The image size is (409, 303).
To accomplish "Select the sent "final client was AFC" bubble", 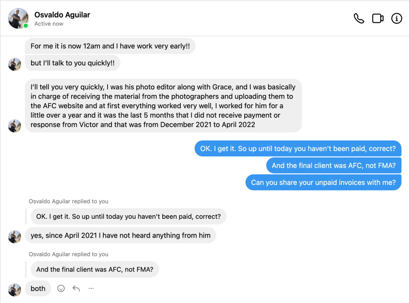I will pyautogui.click(x=333, y=166).
